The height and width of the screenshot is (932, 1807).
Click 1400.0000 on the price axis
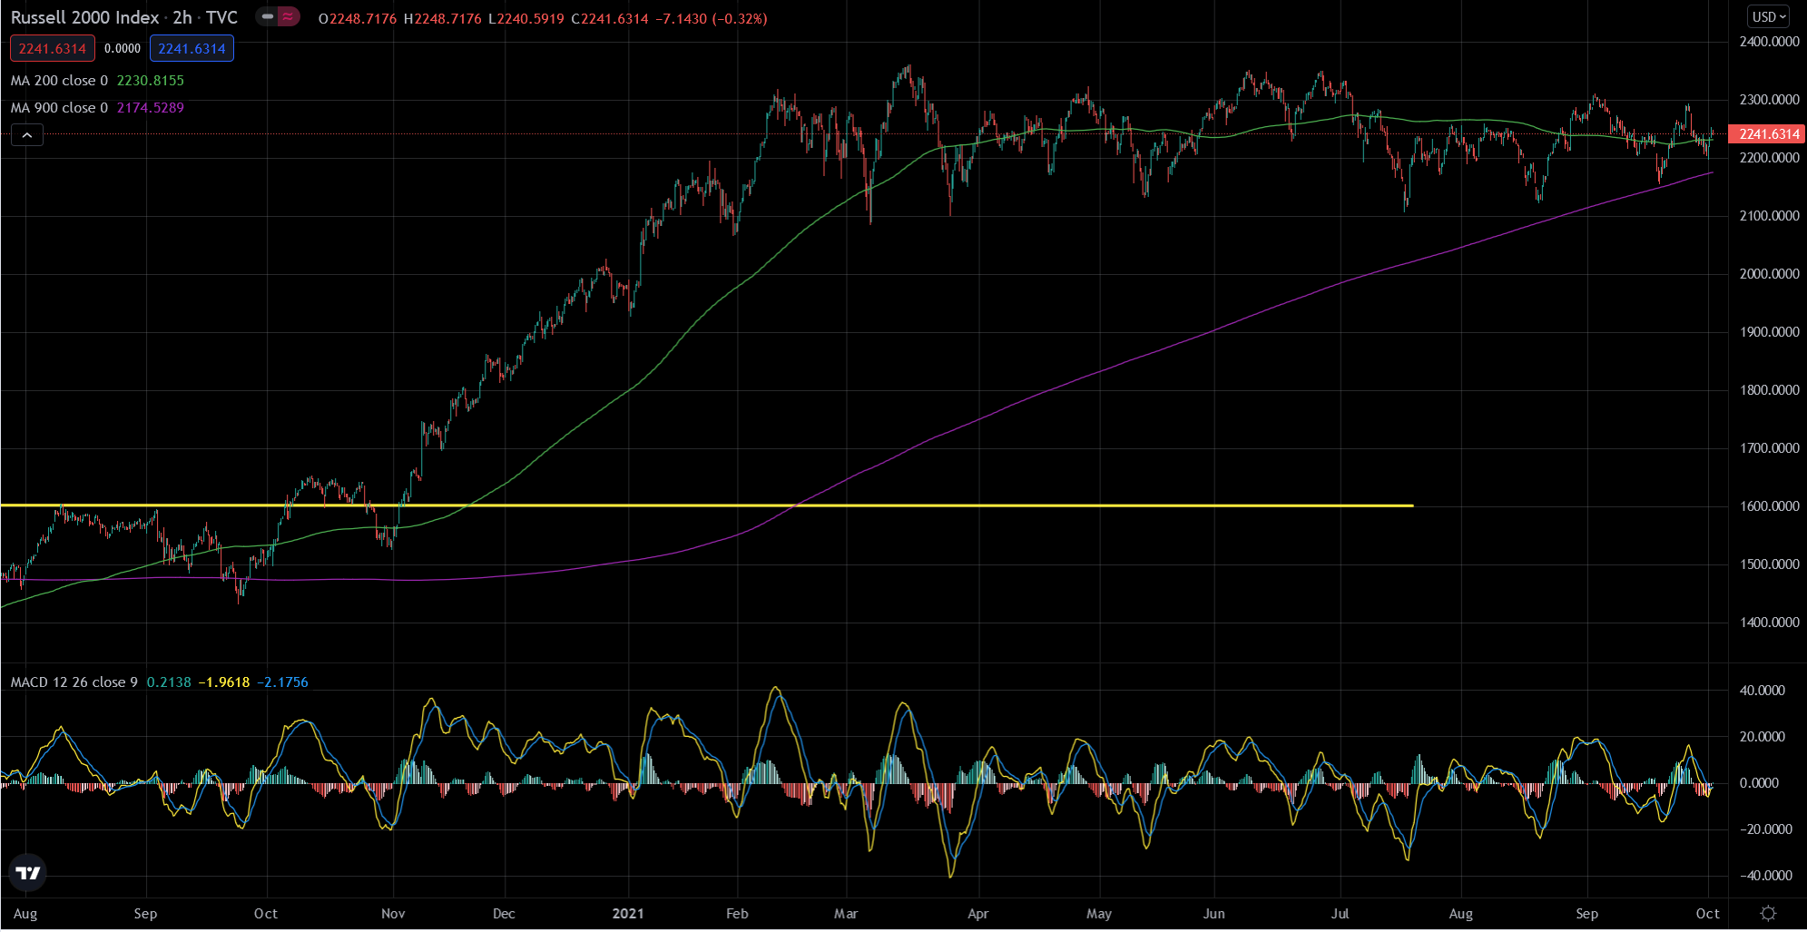(x=1769, y=623)
